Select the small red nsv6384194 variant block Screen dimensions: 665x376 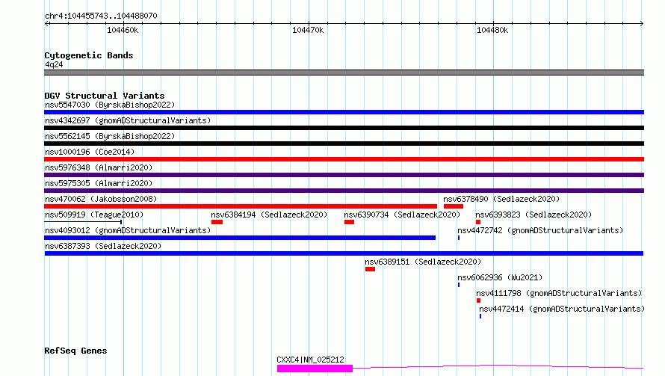[217, 222]
